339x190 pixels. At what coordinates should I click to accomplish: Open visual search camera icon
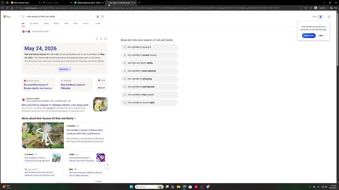pyautogui.click(x=102, y=17)
